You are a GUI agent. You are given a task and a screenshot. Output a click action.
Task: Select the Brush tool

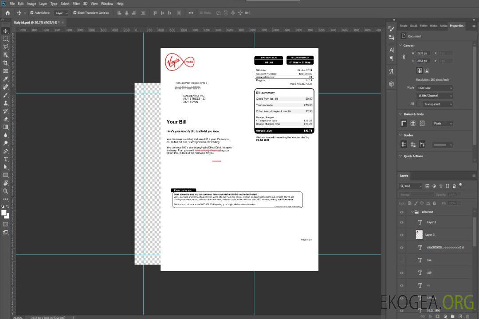tap(5, 95)
